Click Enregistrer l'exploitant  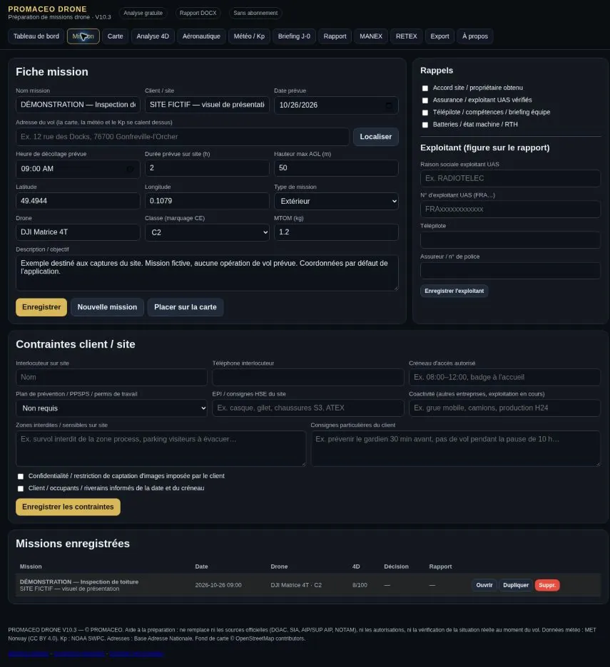454,291
